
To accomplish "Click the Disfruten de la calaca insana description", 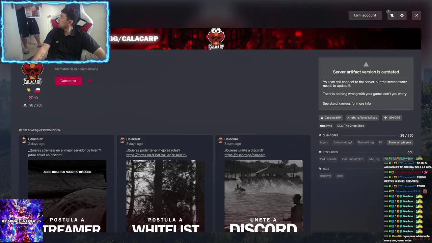I will pos(77,69).
